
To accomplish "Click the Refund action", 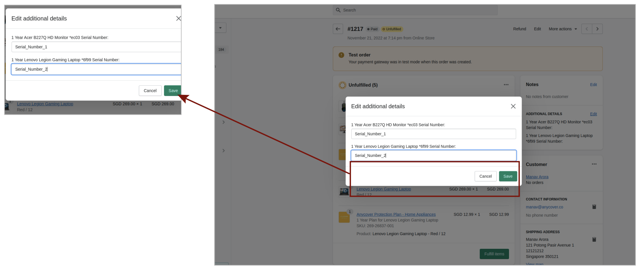I will (x=519, y=29).
